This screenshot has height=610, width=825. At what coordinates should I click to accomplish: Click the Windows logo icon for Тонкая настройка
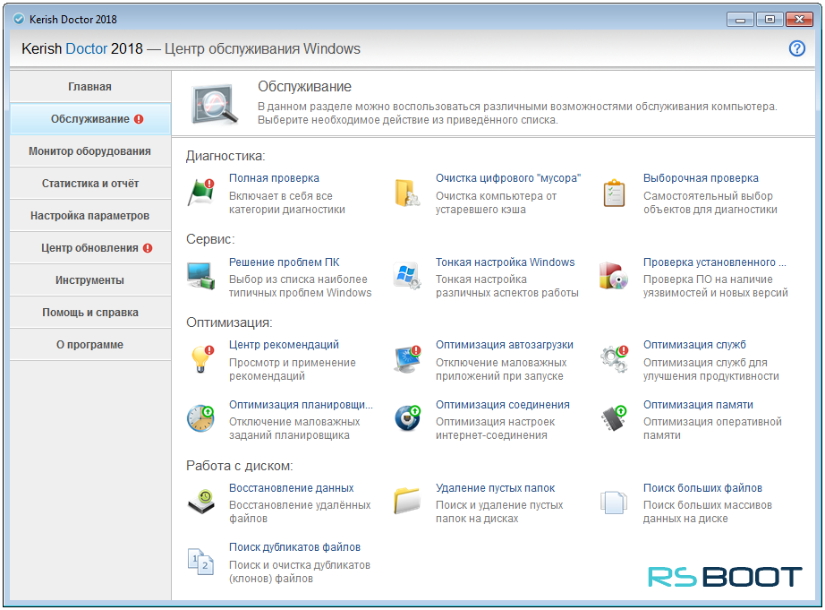point(407,276)
